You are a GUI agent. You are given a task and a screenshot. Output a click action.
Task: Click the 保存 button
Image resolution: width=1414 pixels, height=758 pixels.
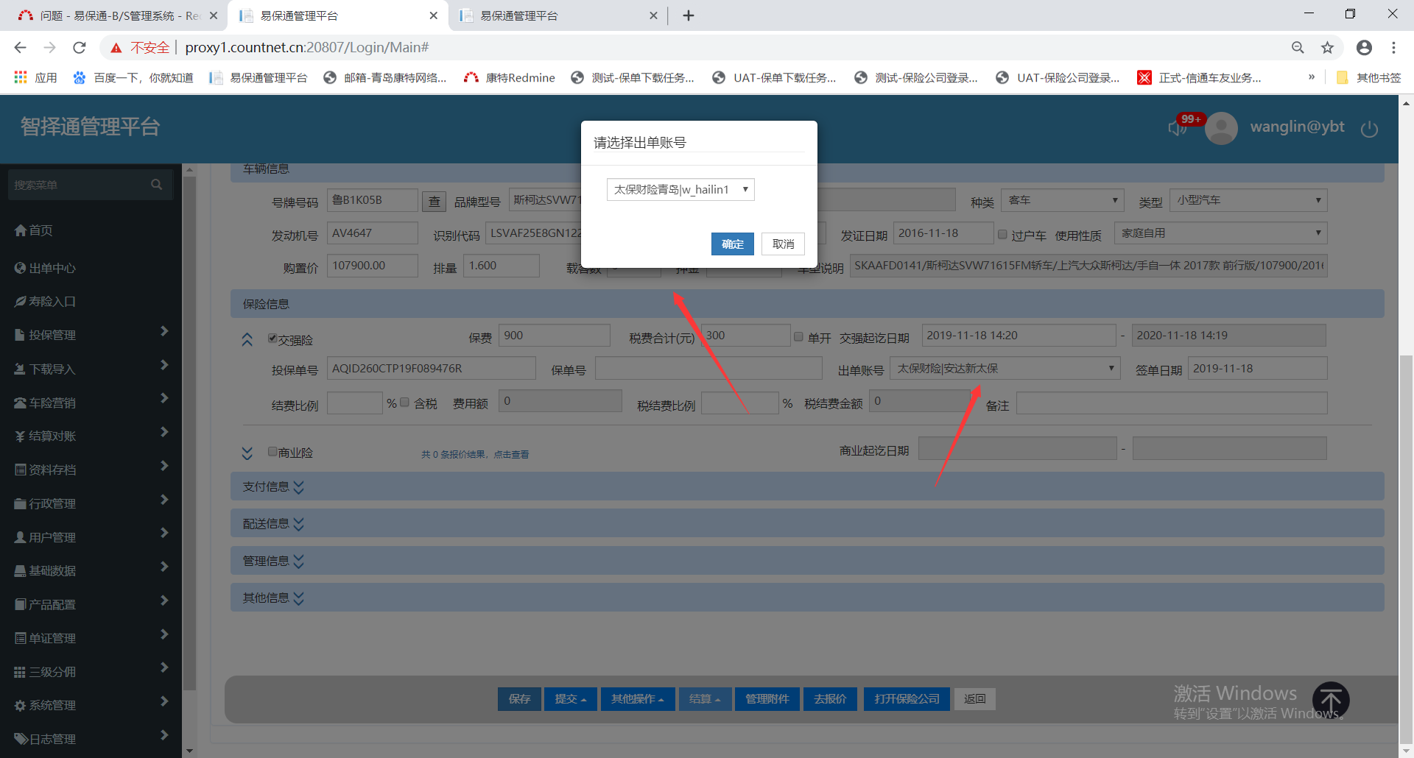point(519,699)
